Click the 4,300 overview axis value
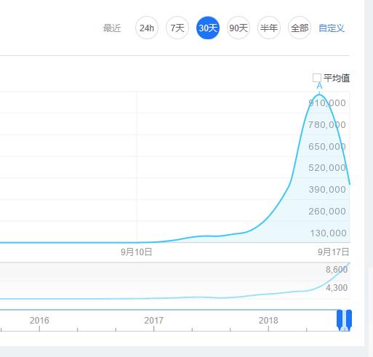Viewport: 373px width, 357px height. [337, 288]
